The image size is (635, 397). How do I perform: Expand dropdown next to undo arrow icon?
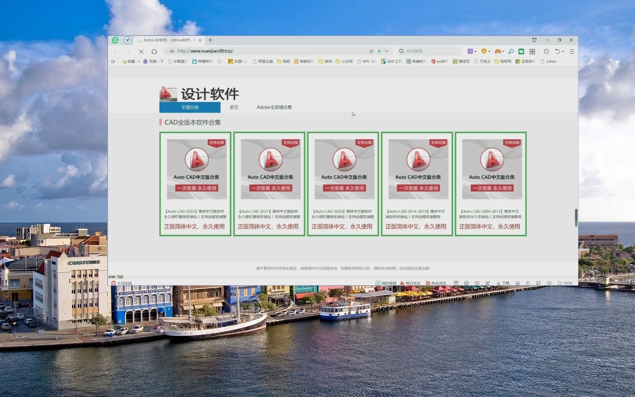[x=563, y=51]
